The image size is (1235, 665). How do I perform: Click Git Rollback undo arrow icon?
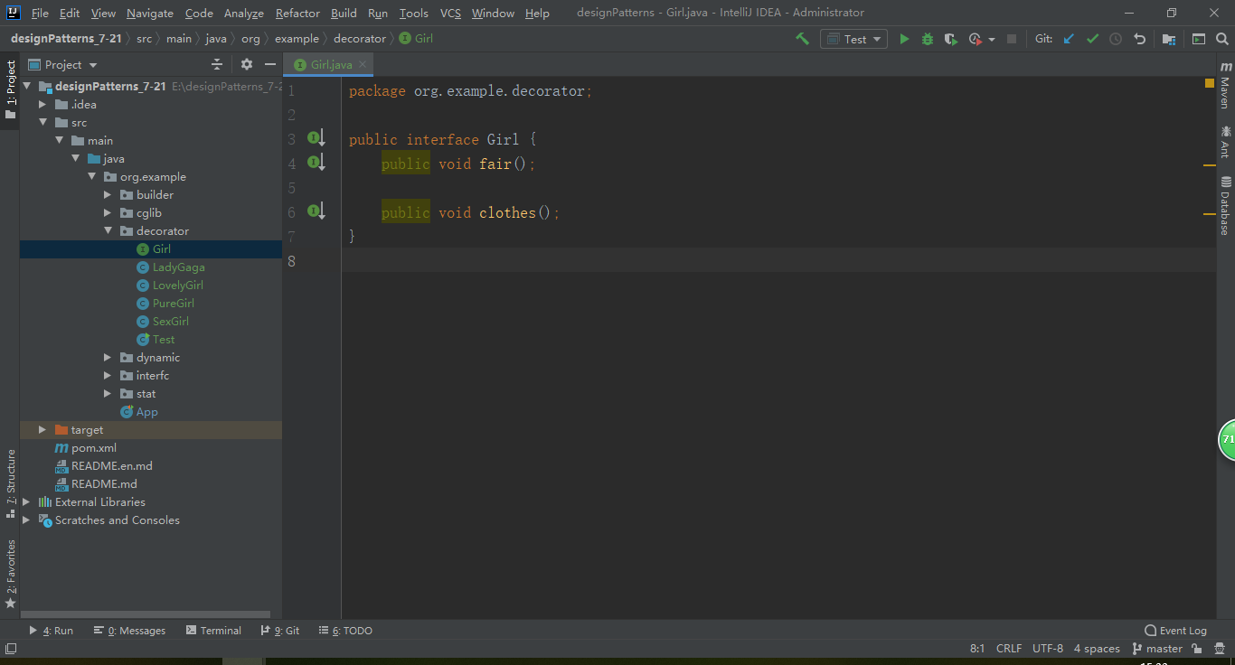pos(1139,39)
